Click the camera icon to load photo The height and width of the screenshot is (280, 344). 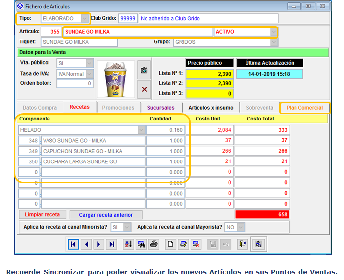click(x=144, y=70)
